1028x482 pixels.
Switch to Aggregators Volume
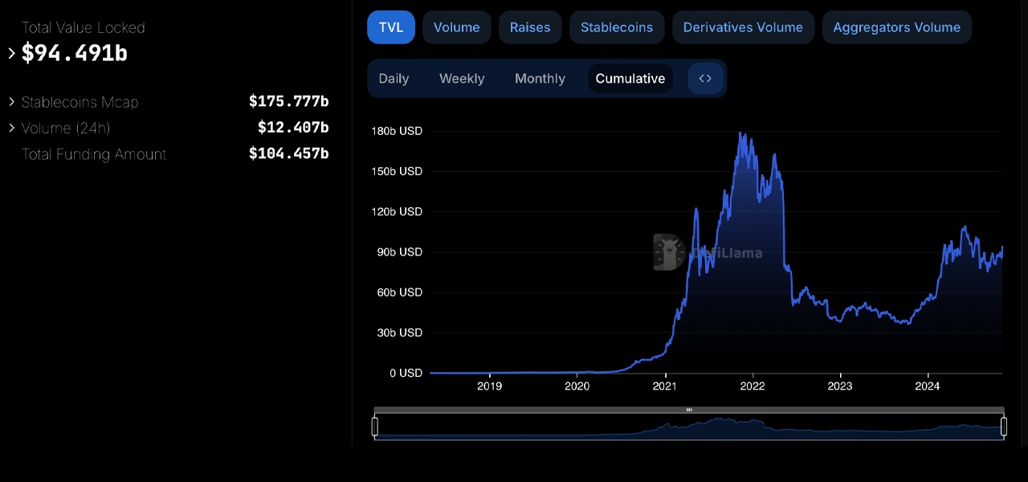[x=896, y=27]
